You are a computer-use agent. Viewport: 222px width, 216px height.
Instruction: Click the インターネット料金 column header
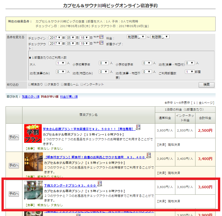coord(185,118)
